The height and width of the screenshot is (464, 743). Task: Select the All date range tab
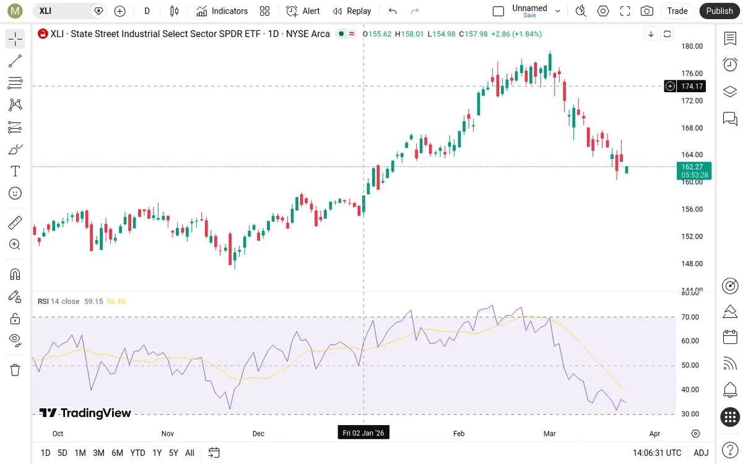pyautogui.click(x=189, y=453)
